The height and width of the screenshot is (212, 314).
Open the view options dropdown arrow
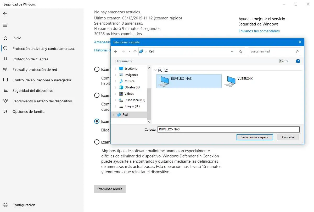pyautogui.click(x=287, y=61)
